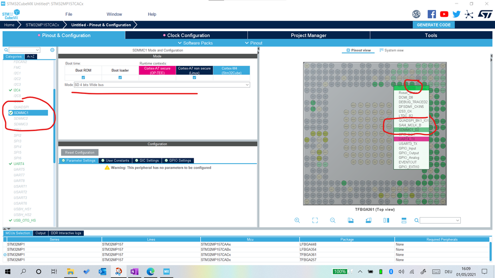Click Reset Configuration button
495x278 pixels.
coord(80,152)
